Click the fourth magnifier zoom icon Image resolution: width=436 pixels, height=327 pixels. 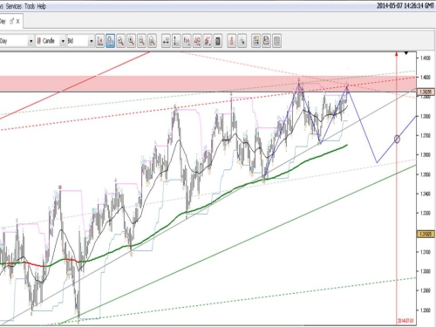pos(152,41)
